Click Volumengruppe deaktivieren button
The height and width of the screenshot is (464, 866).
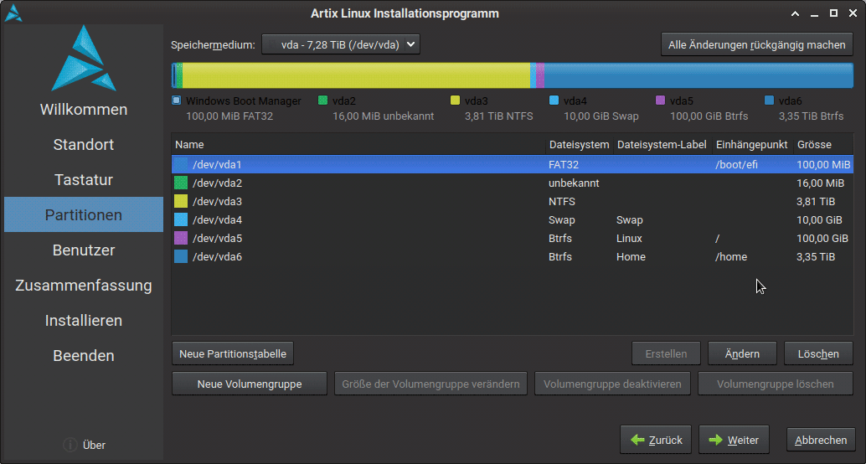(x=612, y=384)
